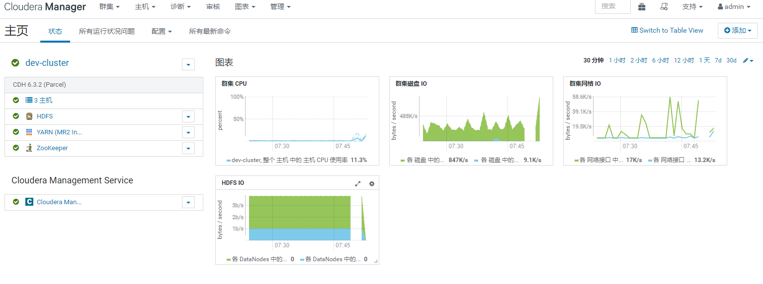Open the 群集 CPU chart title
This screenshot has width=763, height=284.
[234, 84]
